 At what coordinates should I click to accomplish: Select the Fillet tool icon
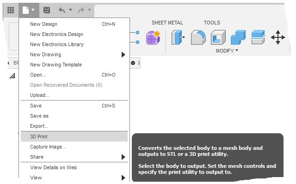click(x=198, y=37)
